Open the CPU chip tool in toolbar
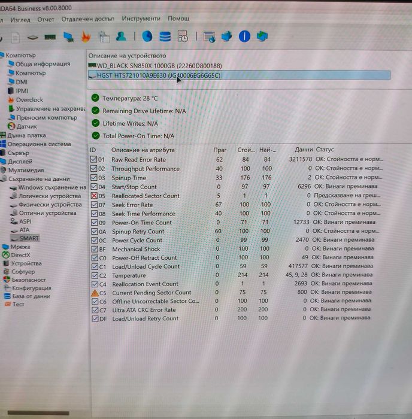 click(32, 38)
